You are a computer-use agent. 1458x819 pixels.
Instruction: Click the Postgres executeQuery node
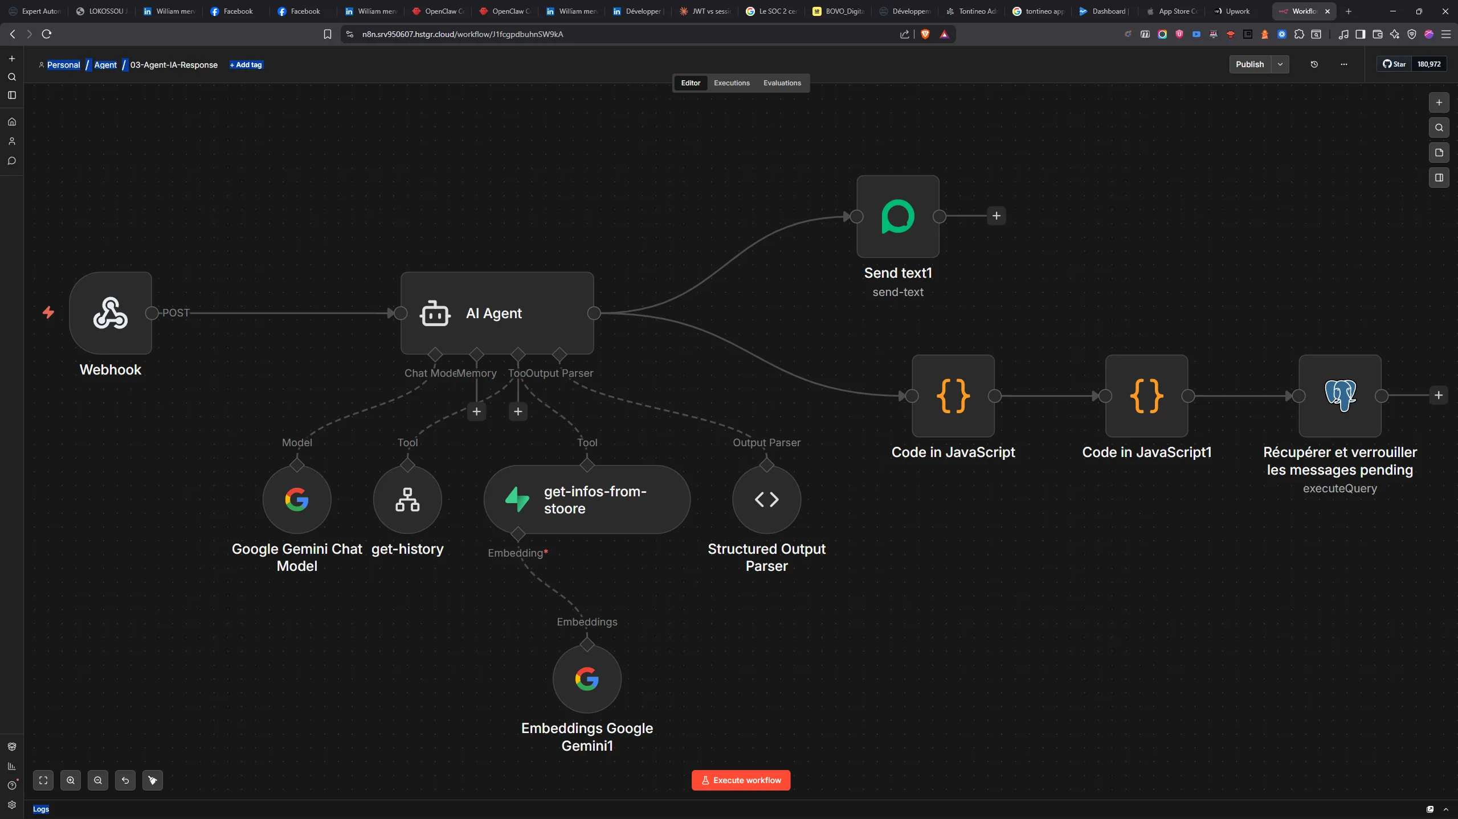click(x=1340, y=396)
